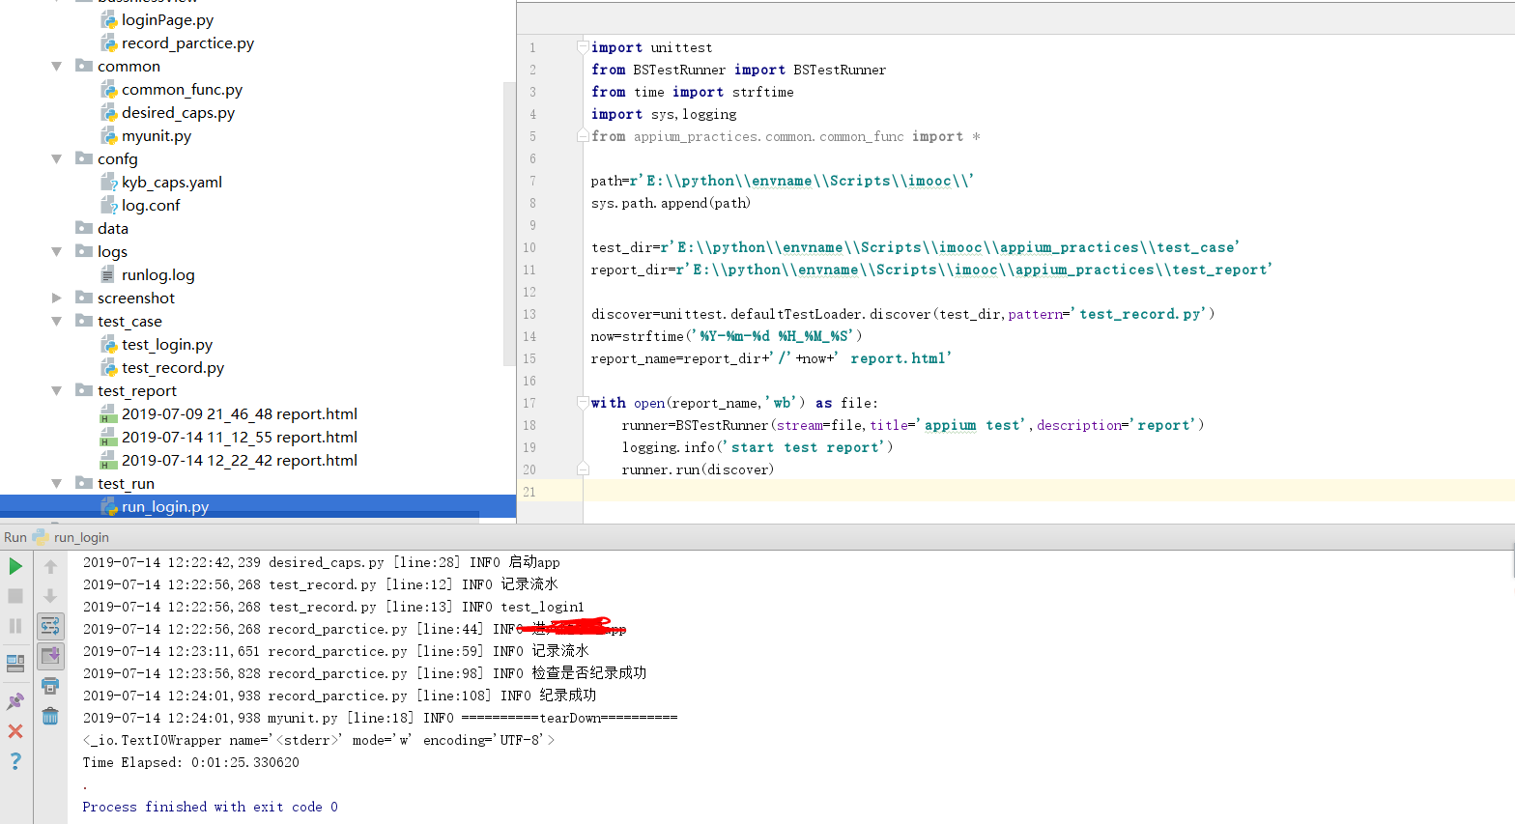
Task: Click HTML icon of 21_46_48 report
Action: pos(108,414)
